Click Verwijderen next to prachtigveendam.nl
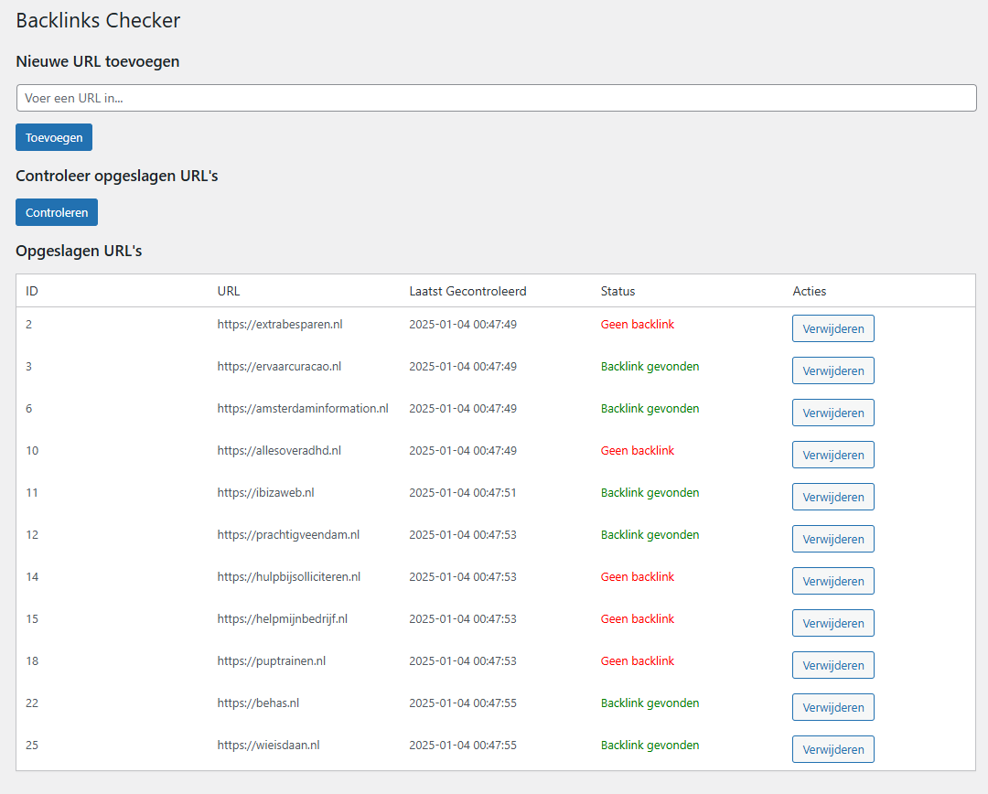The width and height of the screenshot is (988, 794). pyautogui.click(x=833, y=539)
